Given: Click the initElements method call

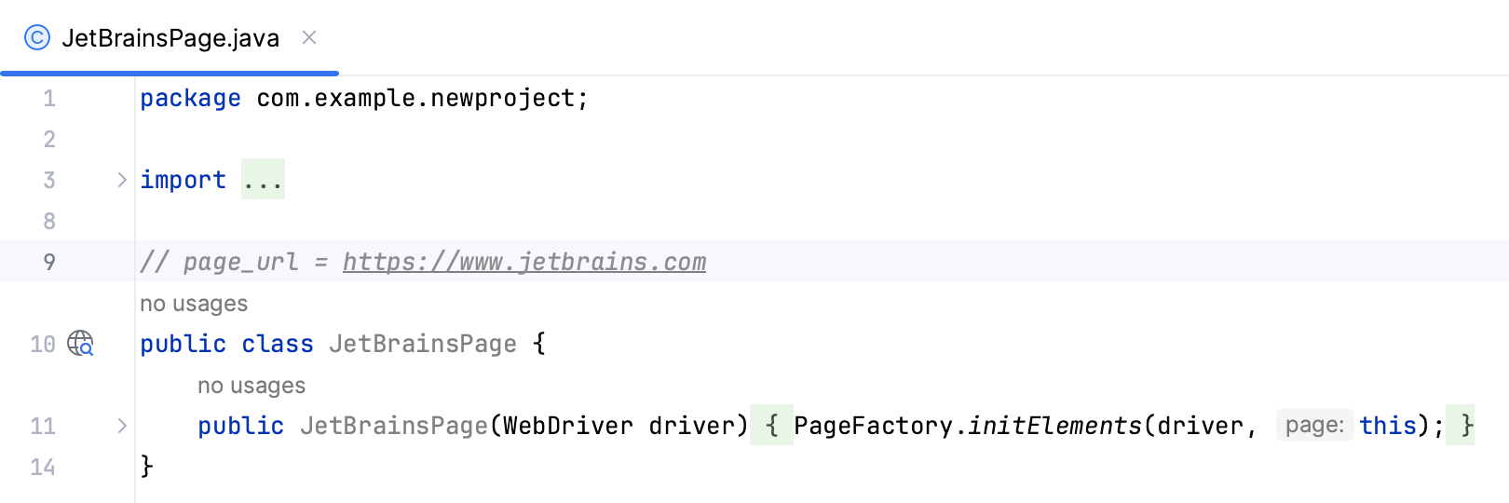Looking at the screenshot, I should (x=1054, y=426).
